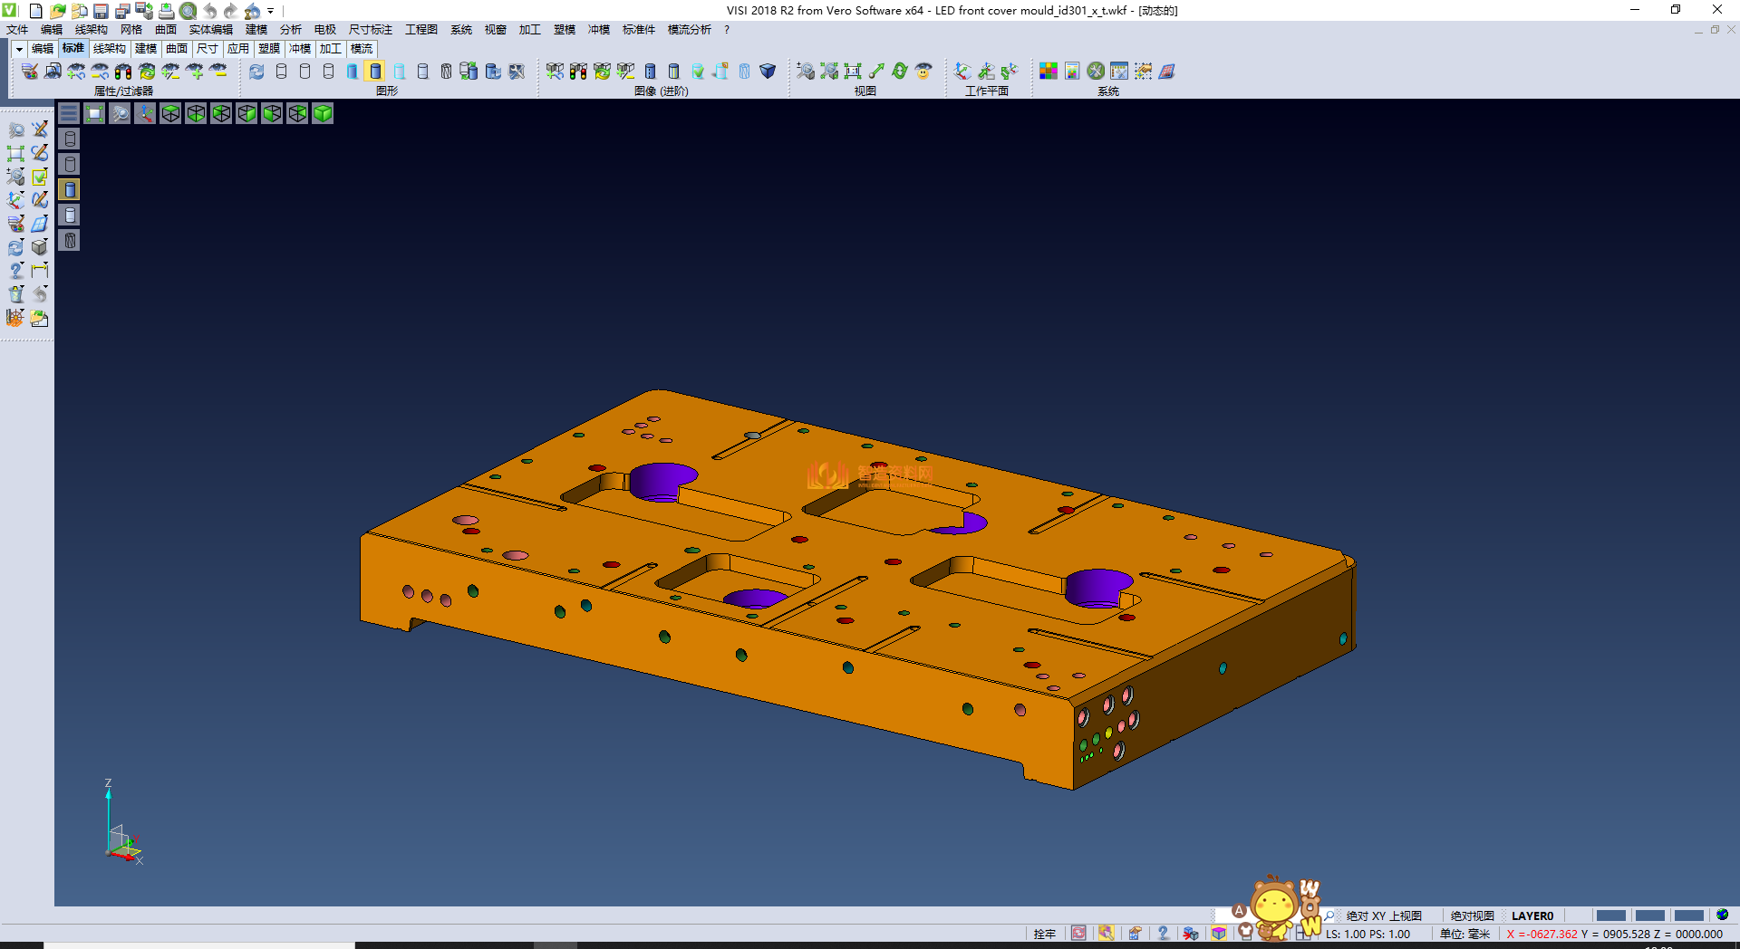Toggle the highlighted wand icon in status bar
Viewport: 1740px width, 949px height.
(x=1107, y=934)
